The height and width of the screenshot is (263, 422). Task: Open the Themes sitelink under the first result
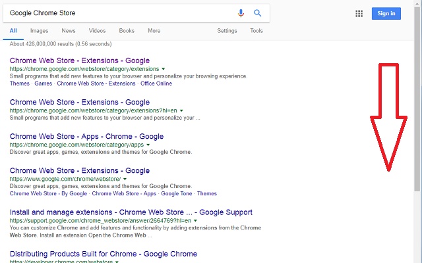tap(19, 84)
